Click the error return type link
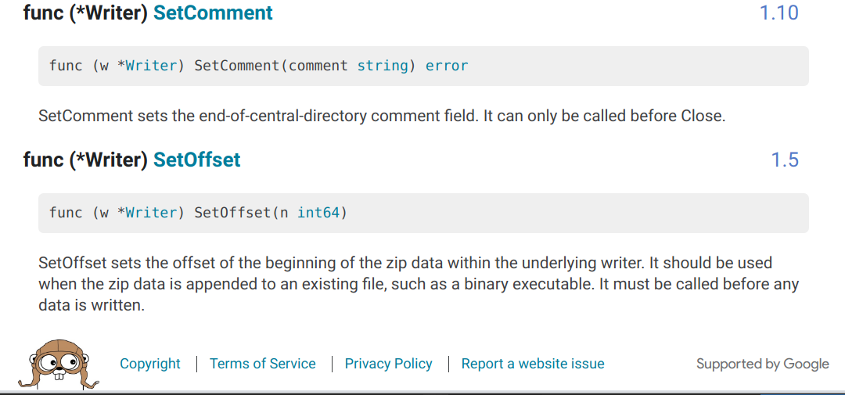This screenshot has height=395, width=845. point(447,66)
